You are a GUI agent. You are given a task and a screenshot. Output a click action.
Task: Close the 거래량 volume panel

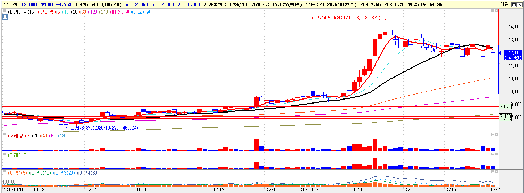[x=496, y=135]
